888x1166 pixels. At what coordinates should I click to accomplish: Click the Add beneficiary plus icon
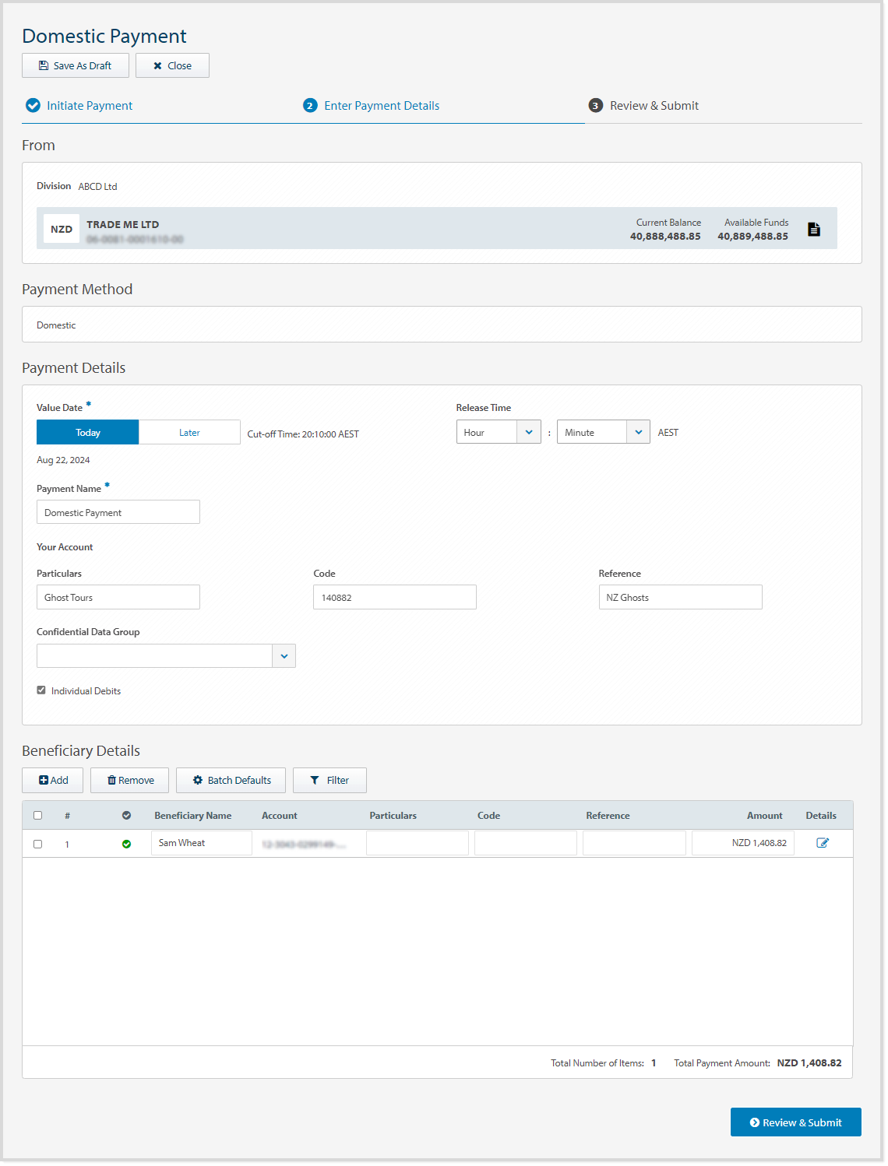(44, 780)
